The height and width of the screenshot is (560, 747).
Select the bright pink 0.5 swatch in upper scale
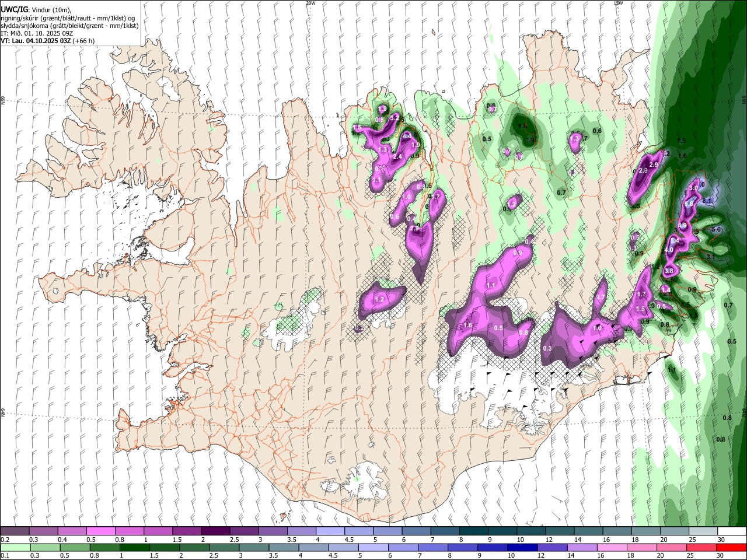(100, 531)
